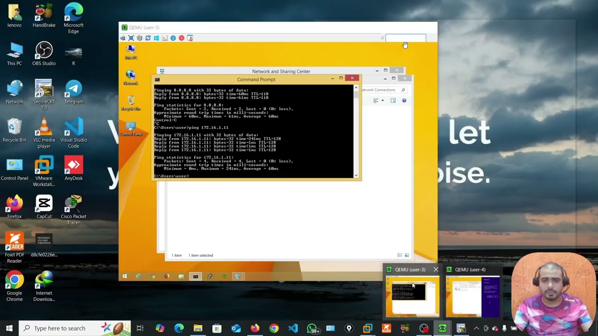This screenshot has width=598, height=336.
Task: Launch Firefox from host desktop
Action: pos(14,207)
